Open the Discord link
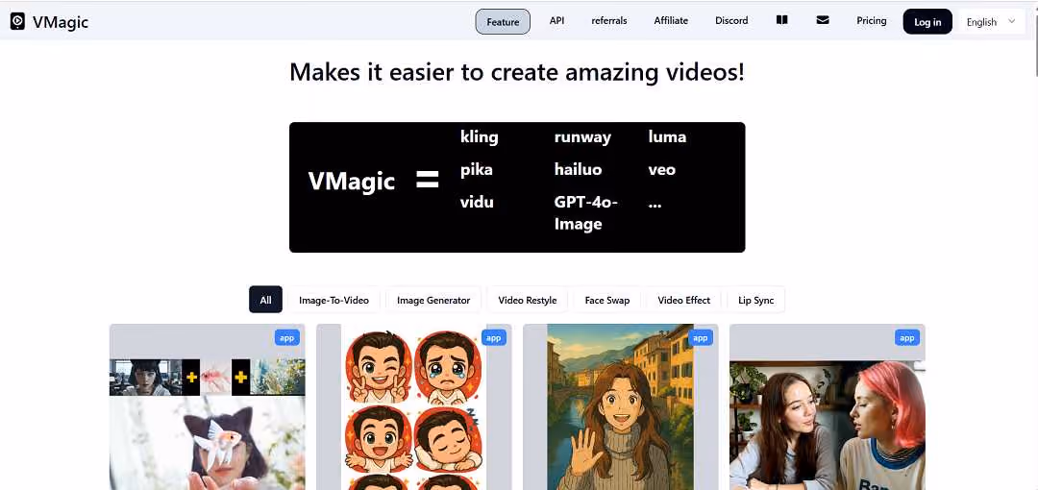 731,20
